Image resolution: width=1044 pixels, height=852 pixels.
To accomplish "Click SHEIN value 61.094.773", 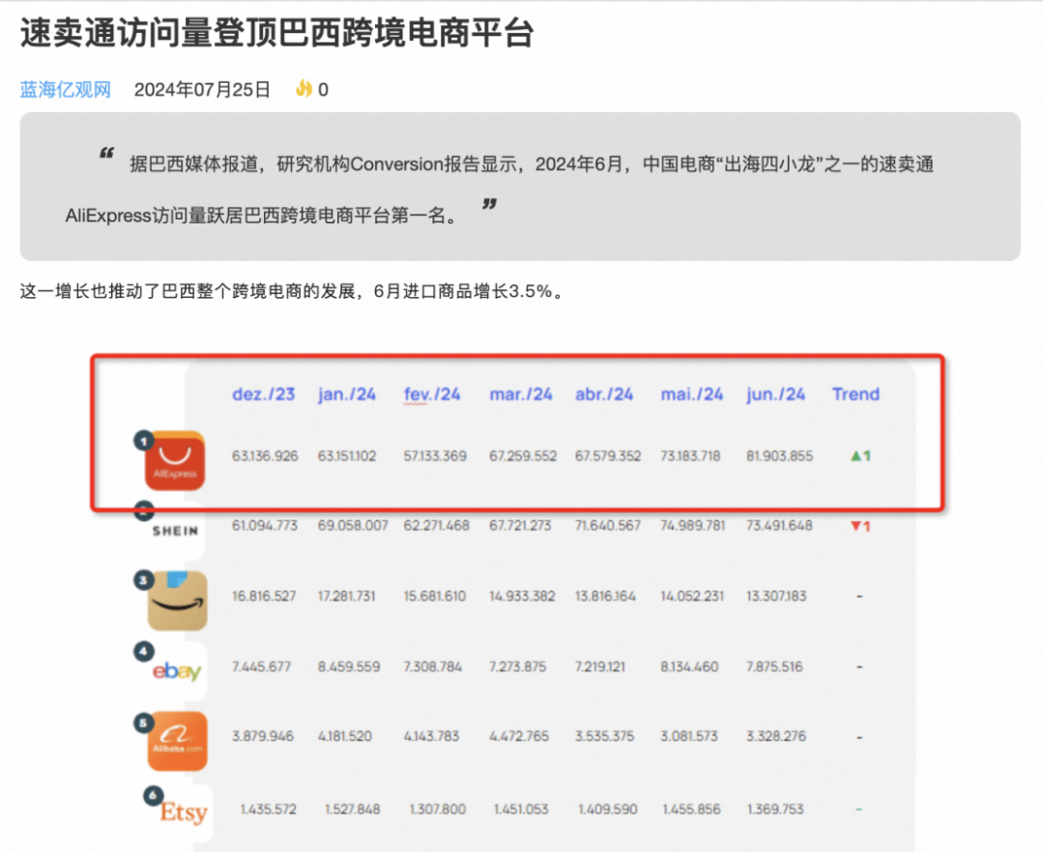I will [265, 526].
